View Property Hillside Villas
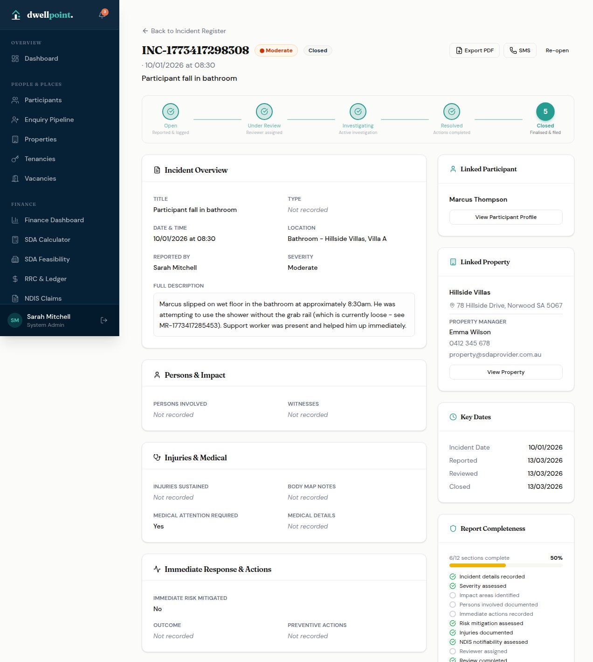Viewport: 593px width, 662px height. coord(506,372)
